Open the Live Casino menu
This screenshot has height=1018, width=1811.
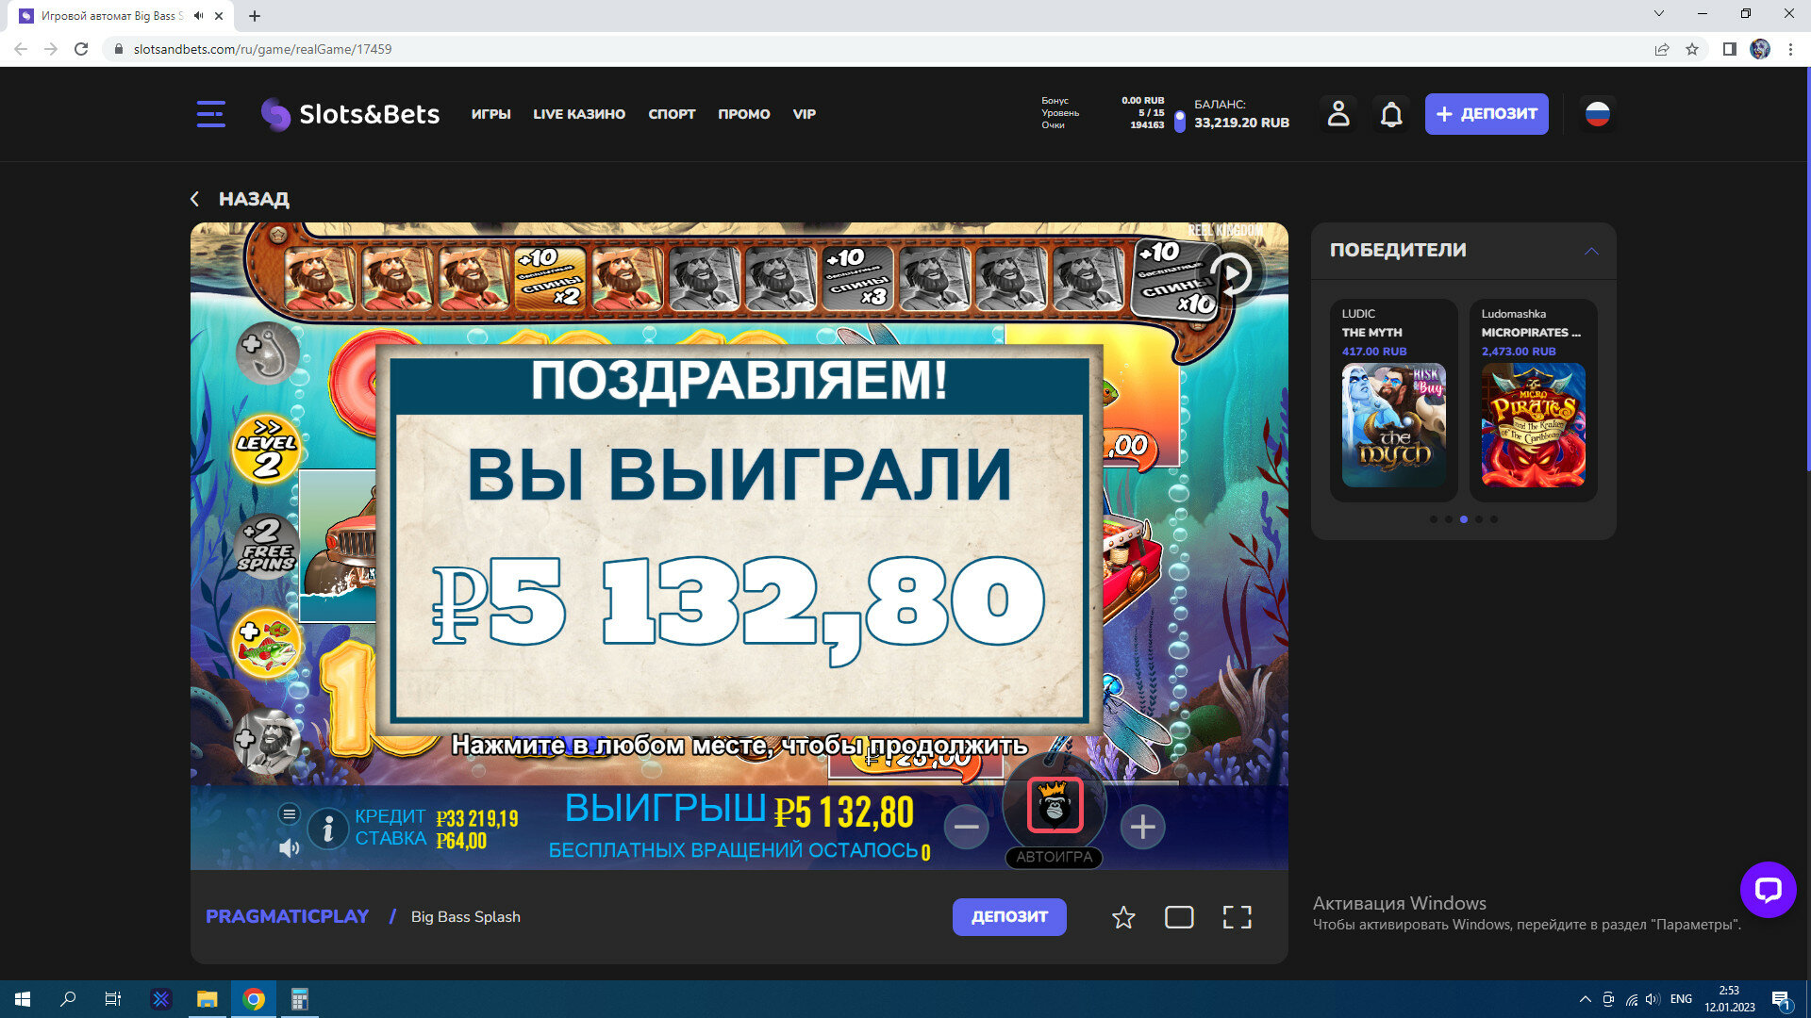[578, 114]
